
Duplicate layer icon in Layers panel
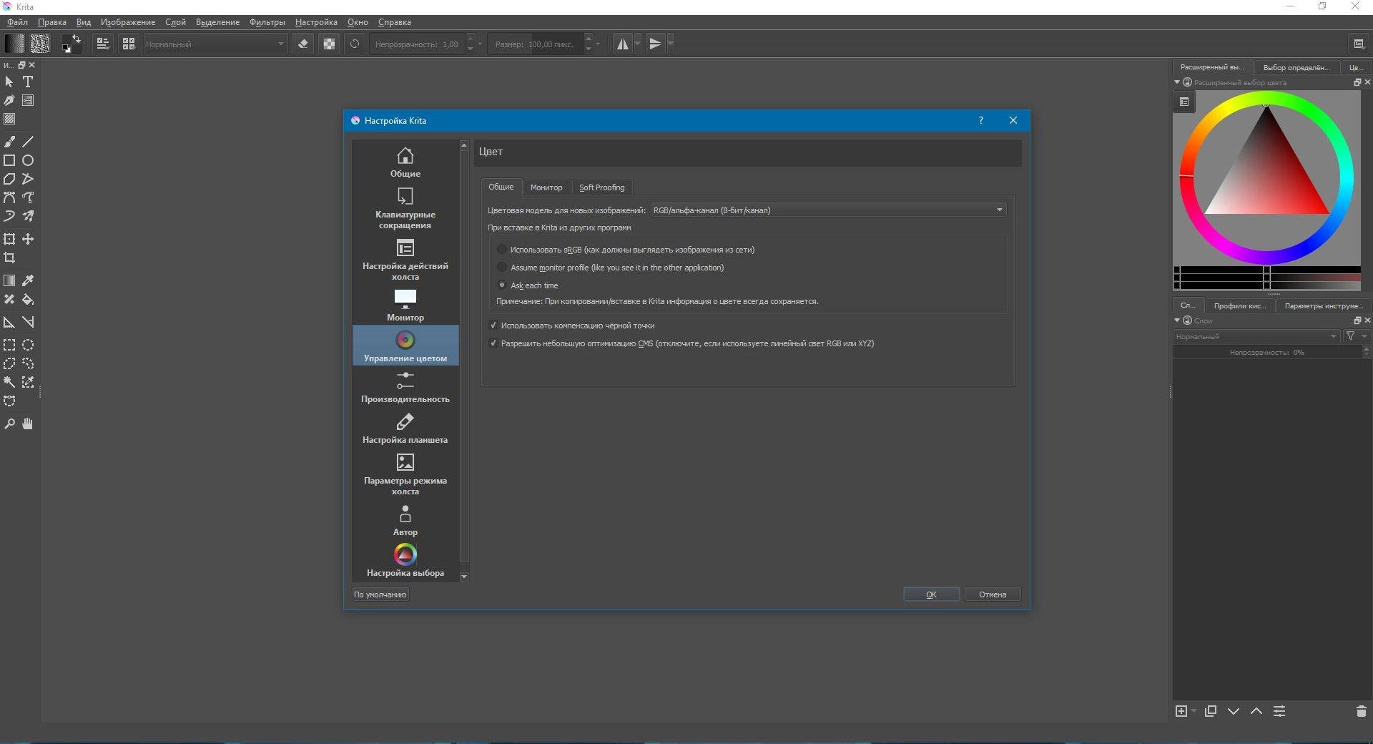(x=1211, y=711)
